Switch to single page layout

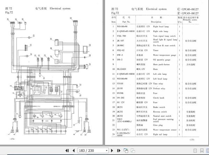tap(195, 150)
